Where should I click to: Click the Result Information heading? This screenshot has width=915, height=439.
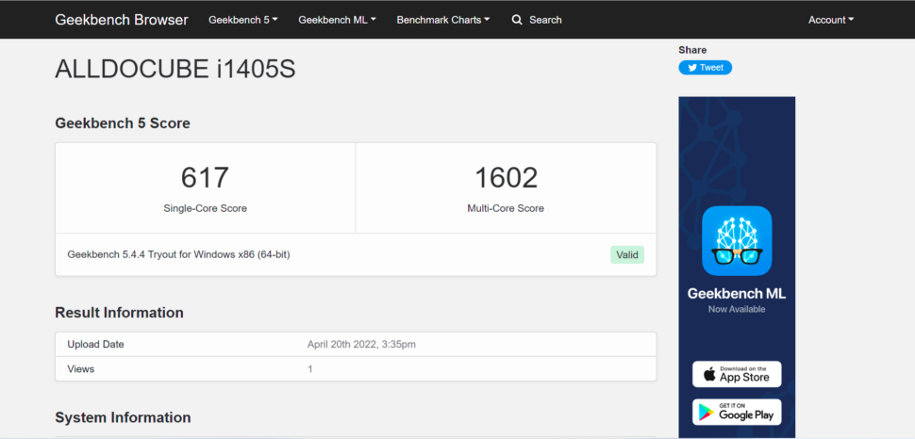pyautogui.click(x=119, y=313)
